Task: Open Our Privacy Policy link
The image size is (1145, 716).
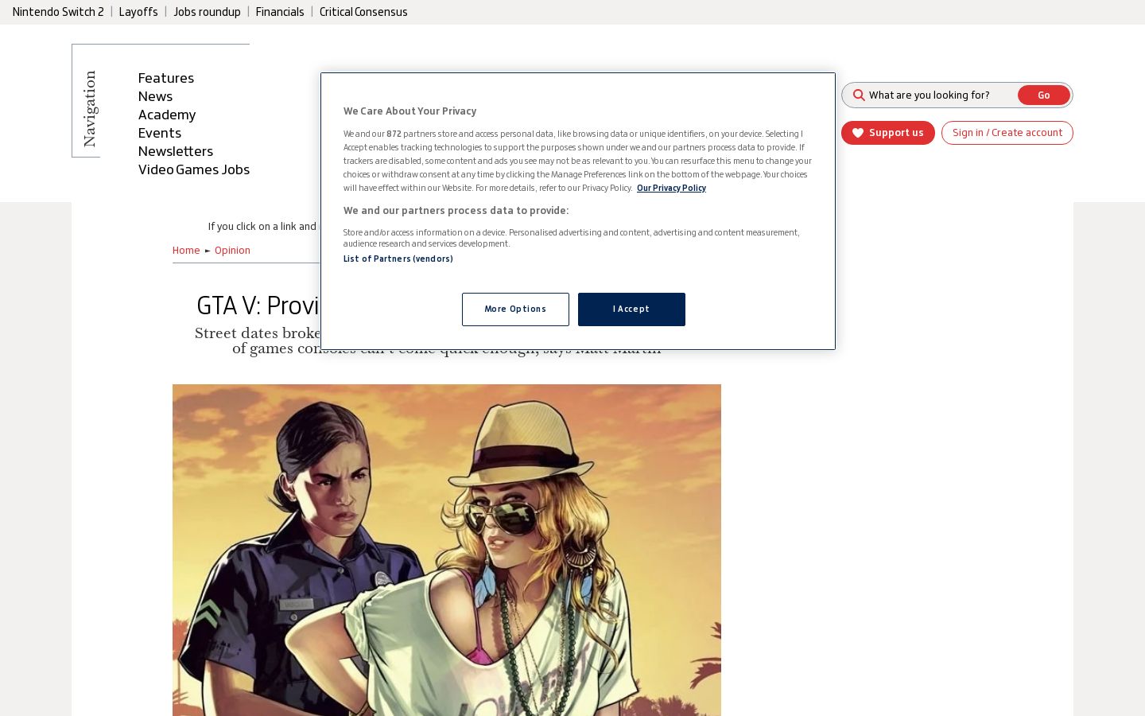Action: [671, 189]
